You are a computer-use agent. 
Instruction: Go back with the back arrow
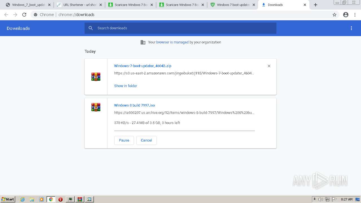6,15
